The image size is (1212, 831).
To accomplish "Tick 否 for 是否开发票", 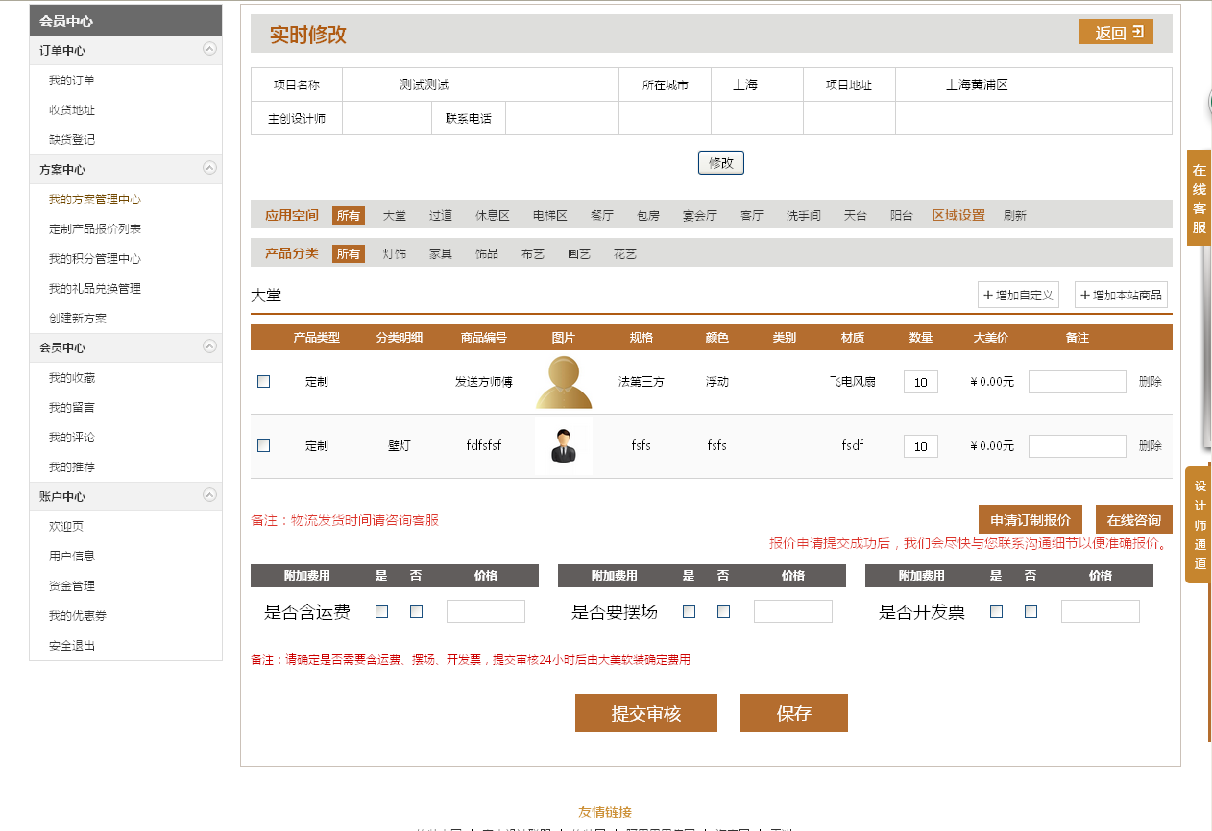I will coord(1030,612).
